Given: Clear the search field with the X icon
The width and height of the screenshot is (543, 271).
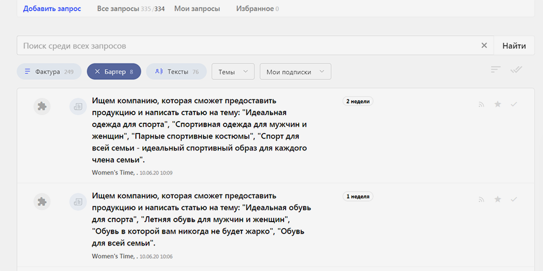Looking at the screenshot, I should pyautogui.click(x=484, y=46).
